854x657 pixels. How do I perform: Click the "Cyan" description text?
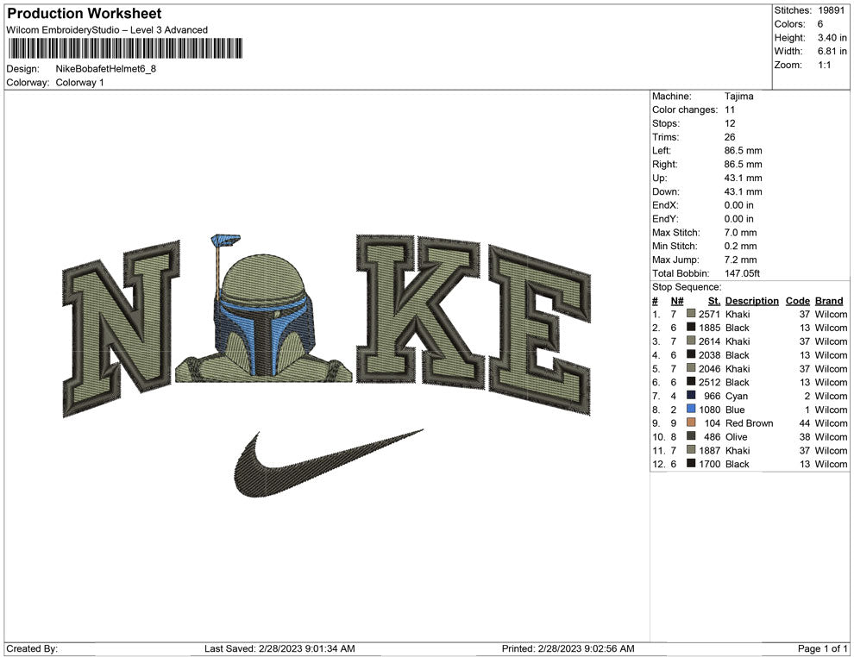737,395
